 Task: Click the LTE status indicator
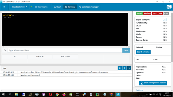click(161, 13)
